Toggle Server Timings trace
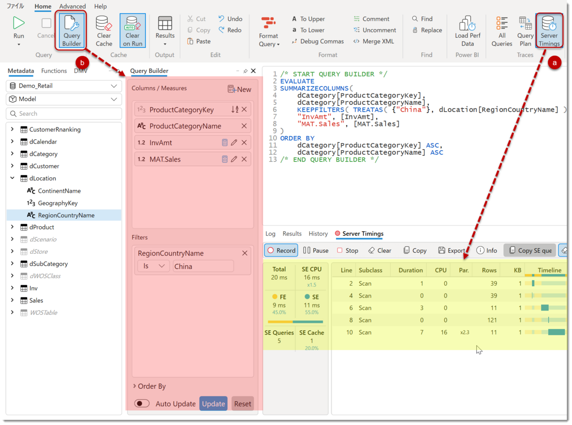 (549, 31)
